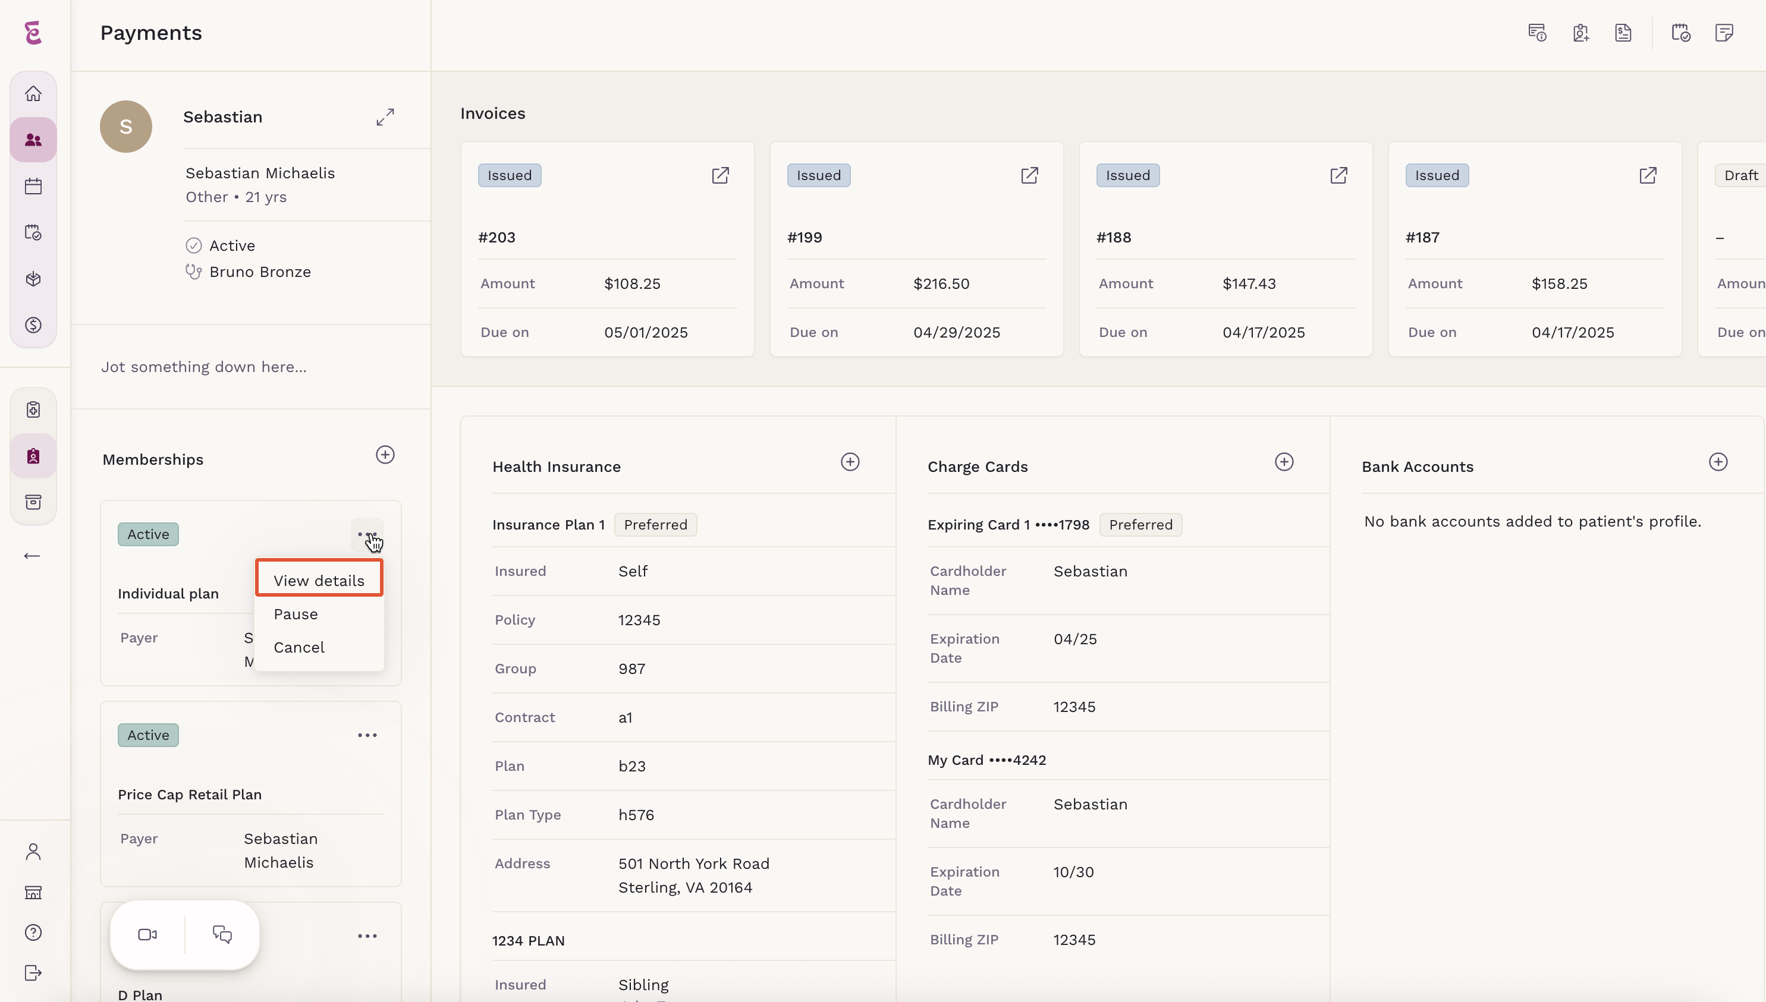Expand Sebastian's patient profile panel

385,117
